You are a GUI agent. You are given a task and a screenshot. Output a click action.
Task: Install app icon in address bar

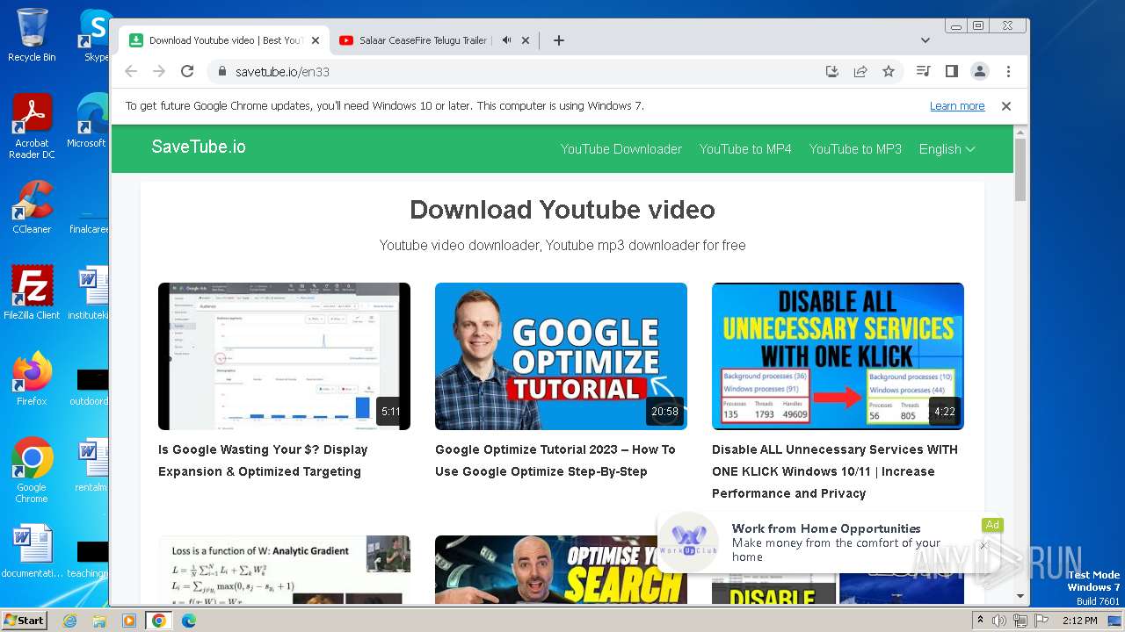tap(831, 72)
